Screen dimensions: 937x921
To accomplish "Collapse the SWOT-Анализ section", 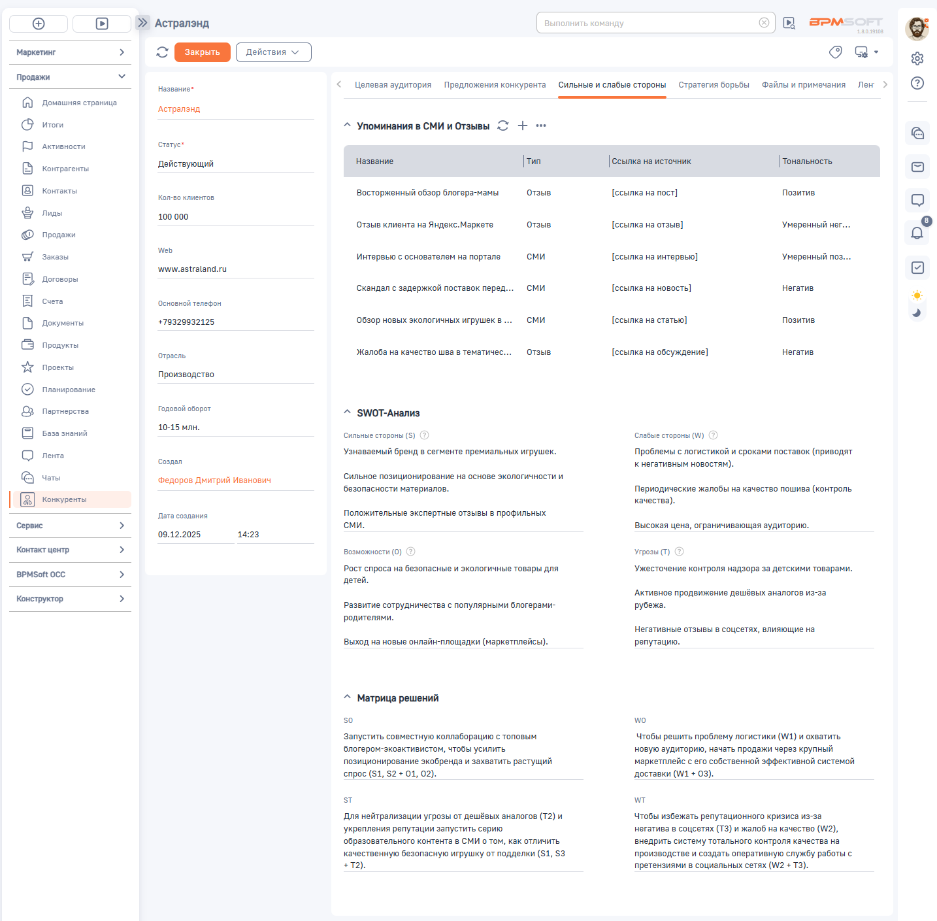I will [348, 412].
